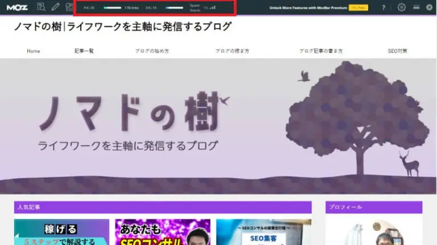Select the MozBar highlight links pencil icon
The width and height of the screenshot is (437, 245).
55,7
